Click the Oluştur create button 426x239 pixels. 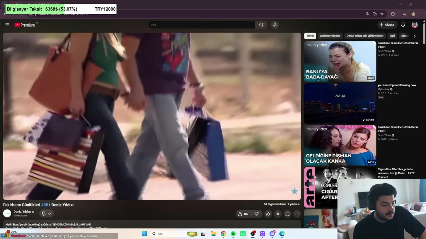pyautogui.click(x=387, y=25)
